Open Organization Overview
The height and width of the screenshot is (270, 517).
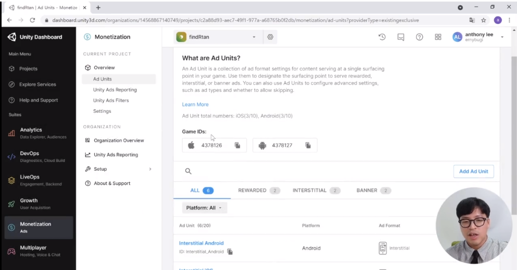tap(119, 140)
